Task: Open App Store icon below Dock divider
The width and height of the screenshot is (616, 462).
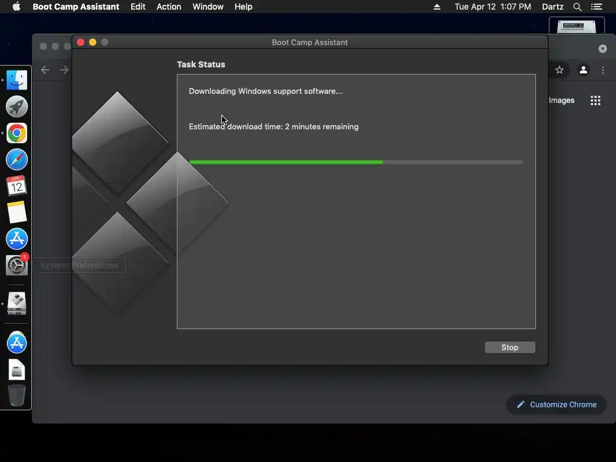Action: click(x=16, y=342)
